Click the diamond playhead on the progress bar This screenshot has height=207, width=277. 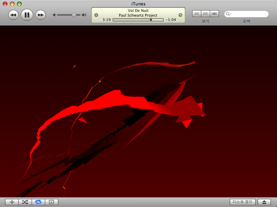tap(151, 20)
